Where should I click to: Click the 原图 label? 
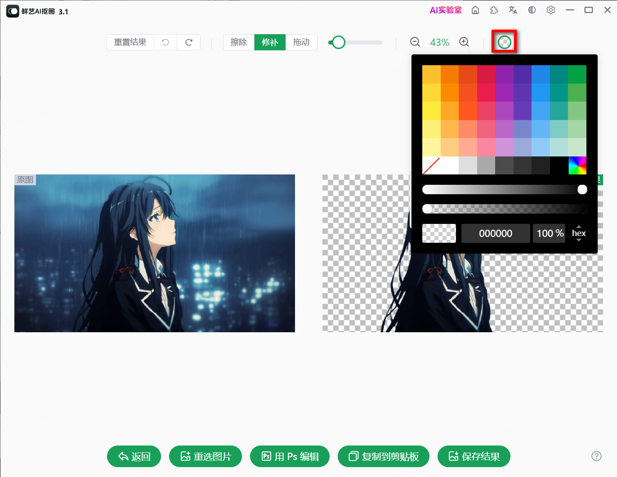[25, 180]
